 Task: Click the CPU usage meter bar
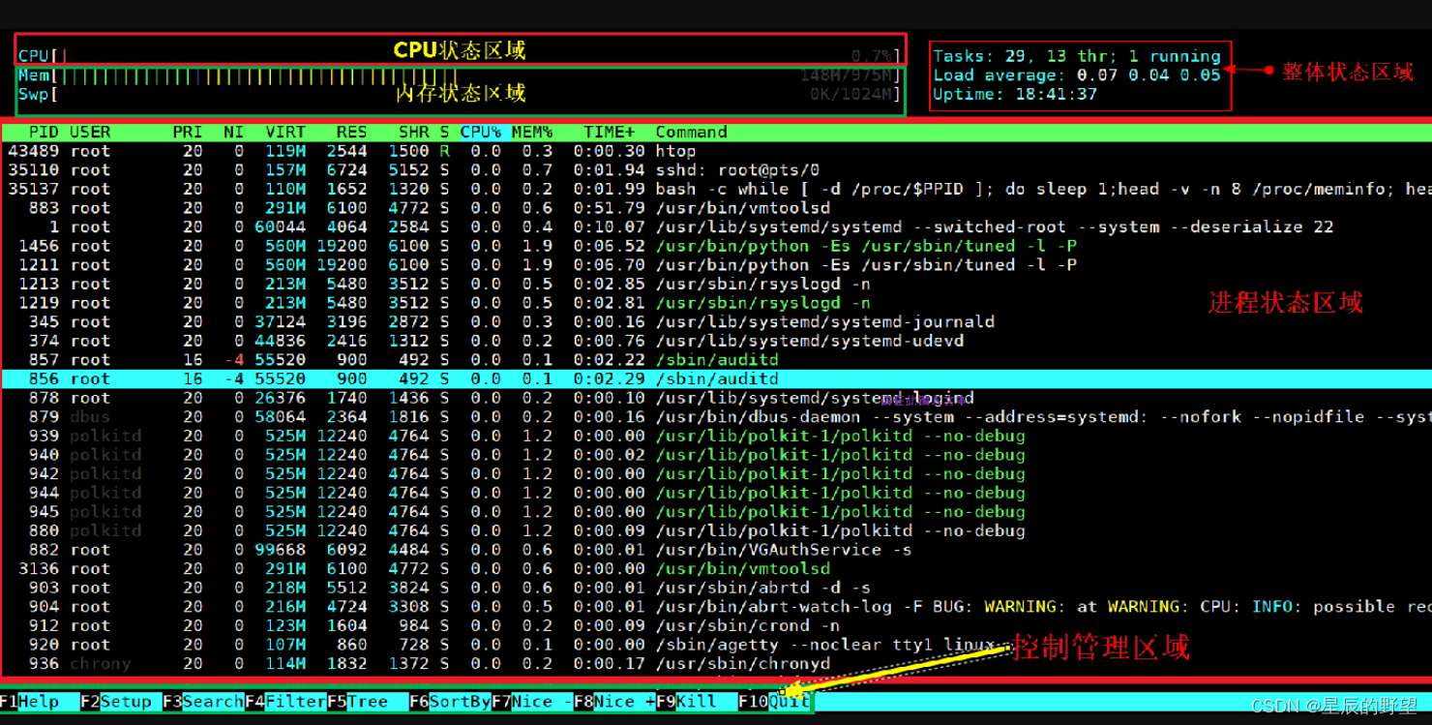coord(460,56)
